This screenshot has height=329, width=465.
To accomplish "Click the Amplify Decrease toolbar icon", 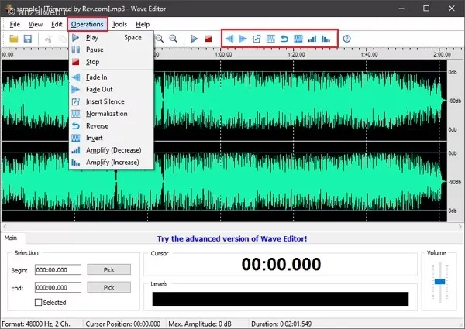I will 312,39.
